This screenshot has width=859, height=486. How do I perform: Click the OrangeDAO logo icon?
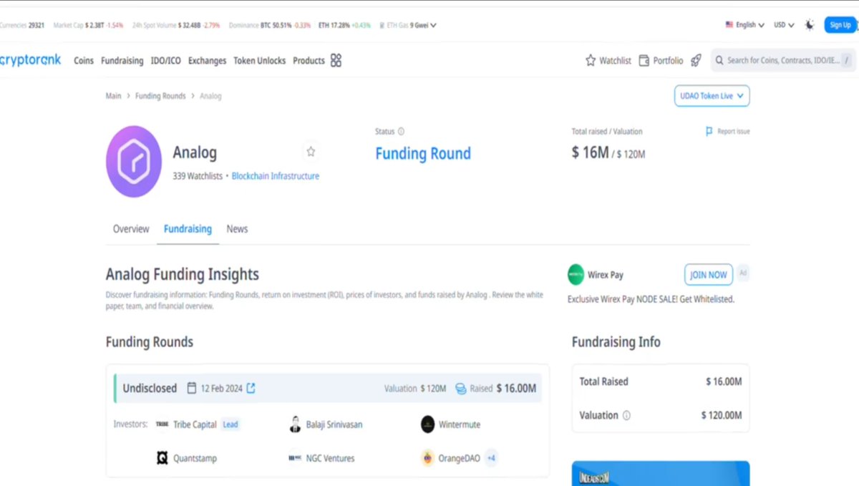427,458
